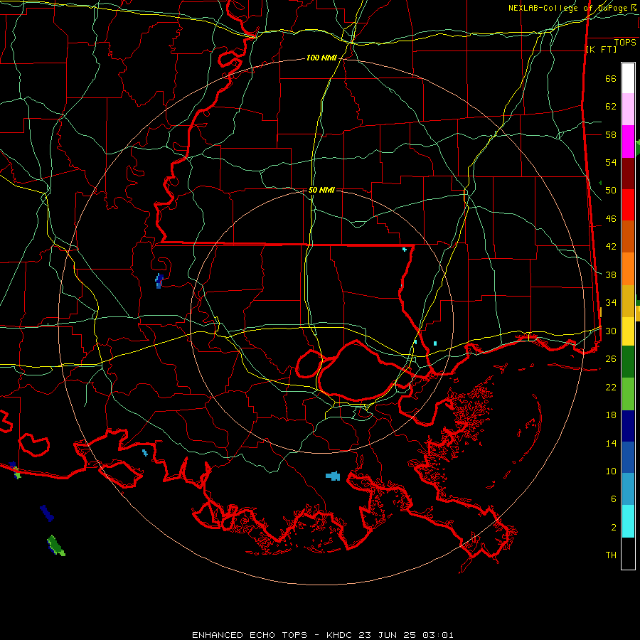Click the light green legend swatch
The image size is (640, 640).
click(628, 394)
